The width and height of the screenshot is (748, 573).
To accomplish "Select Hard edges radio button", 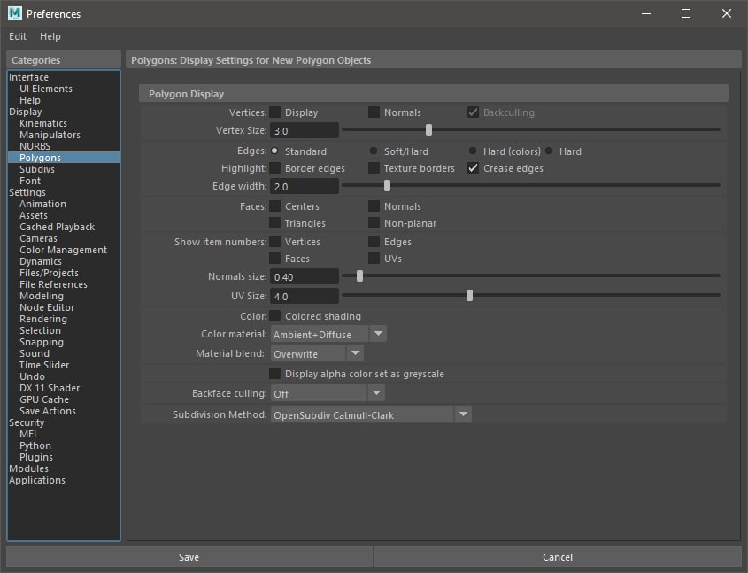I will click(x=549, y=151).
